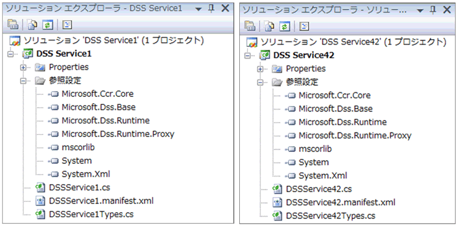Select mscorlib reference in DSS Service42
459x227 pixels.
point(315,149)
